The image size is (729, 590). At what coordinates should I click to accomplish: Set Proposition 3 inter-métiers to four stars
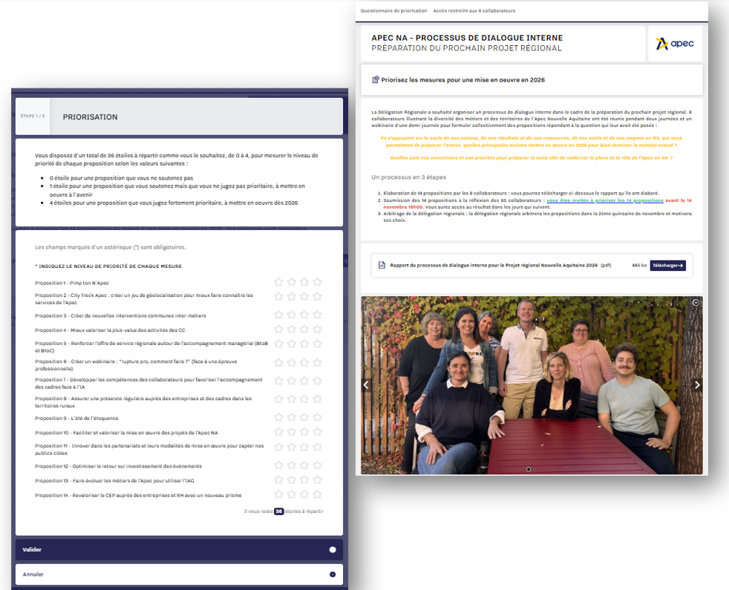[317, 315]
